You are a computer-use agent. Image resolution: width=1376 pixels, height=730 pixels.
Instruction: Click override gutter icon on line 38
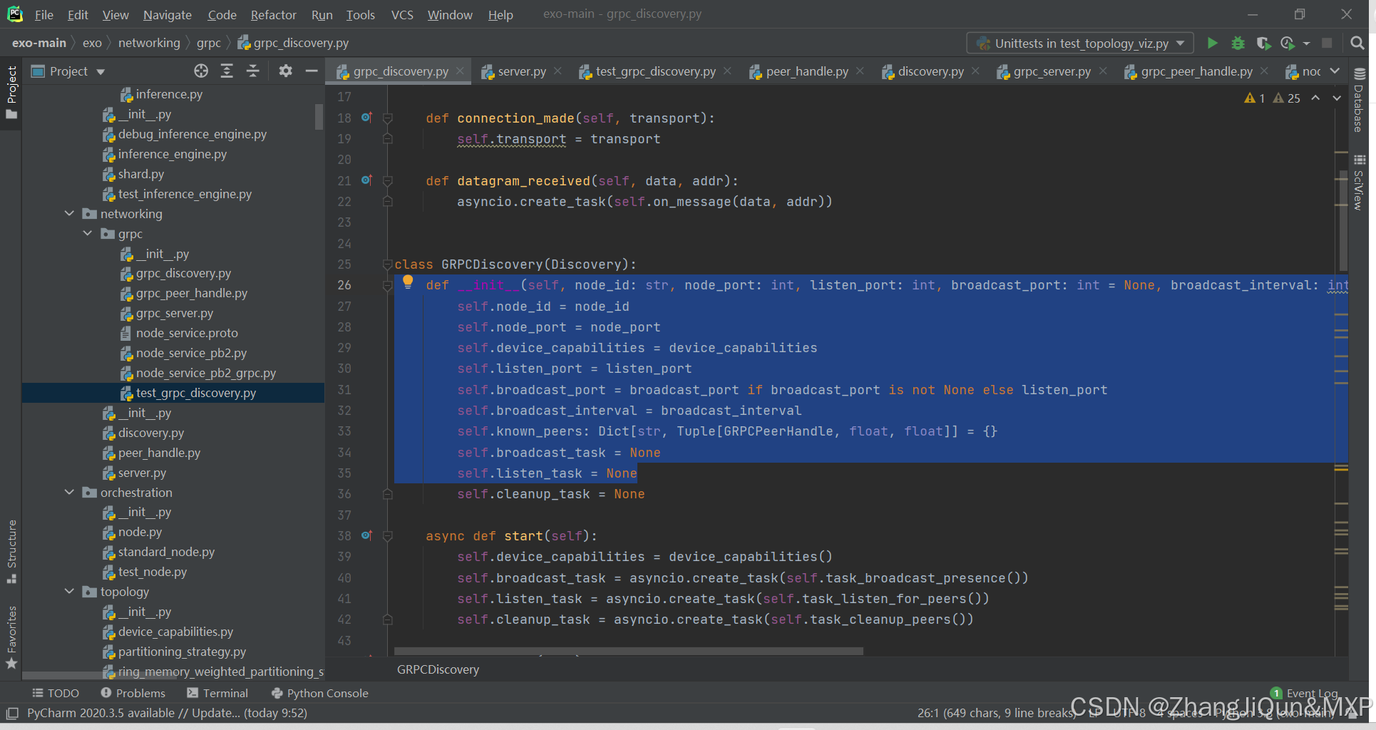(366, 535)
